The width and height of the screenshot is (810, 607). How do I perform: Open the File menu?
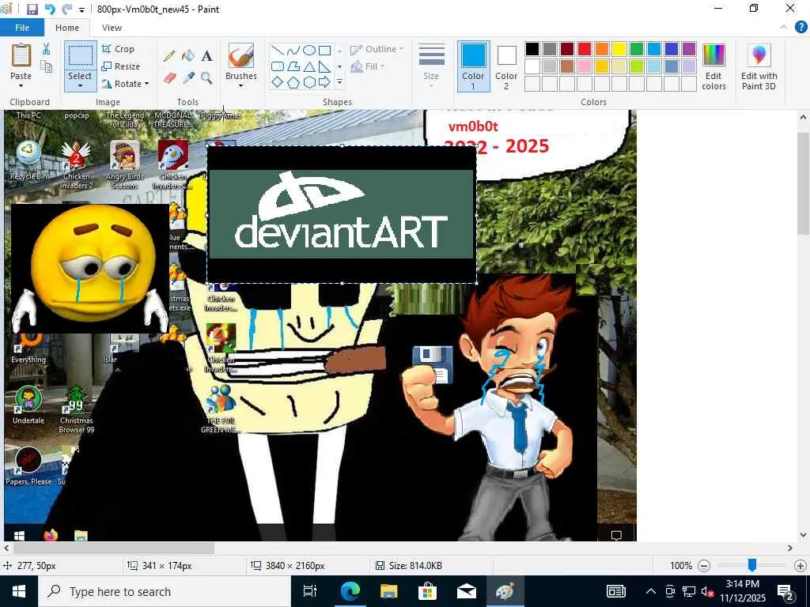[22, 28]
